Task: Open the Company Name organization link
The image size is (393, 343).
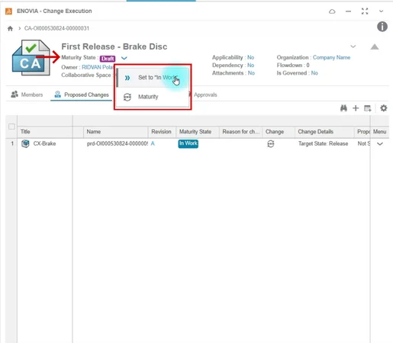Action: (x=331, y=57)
